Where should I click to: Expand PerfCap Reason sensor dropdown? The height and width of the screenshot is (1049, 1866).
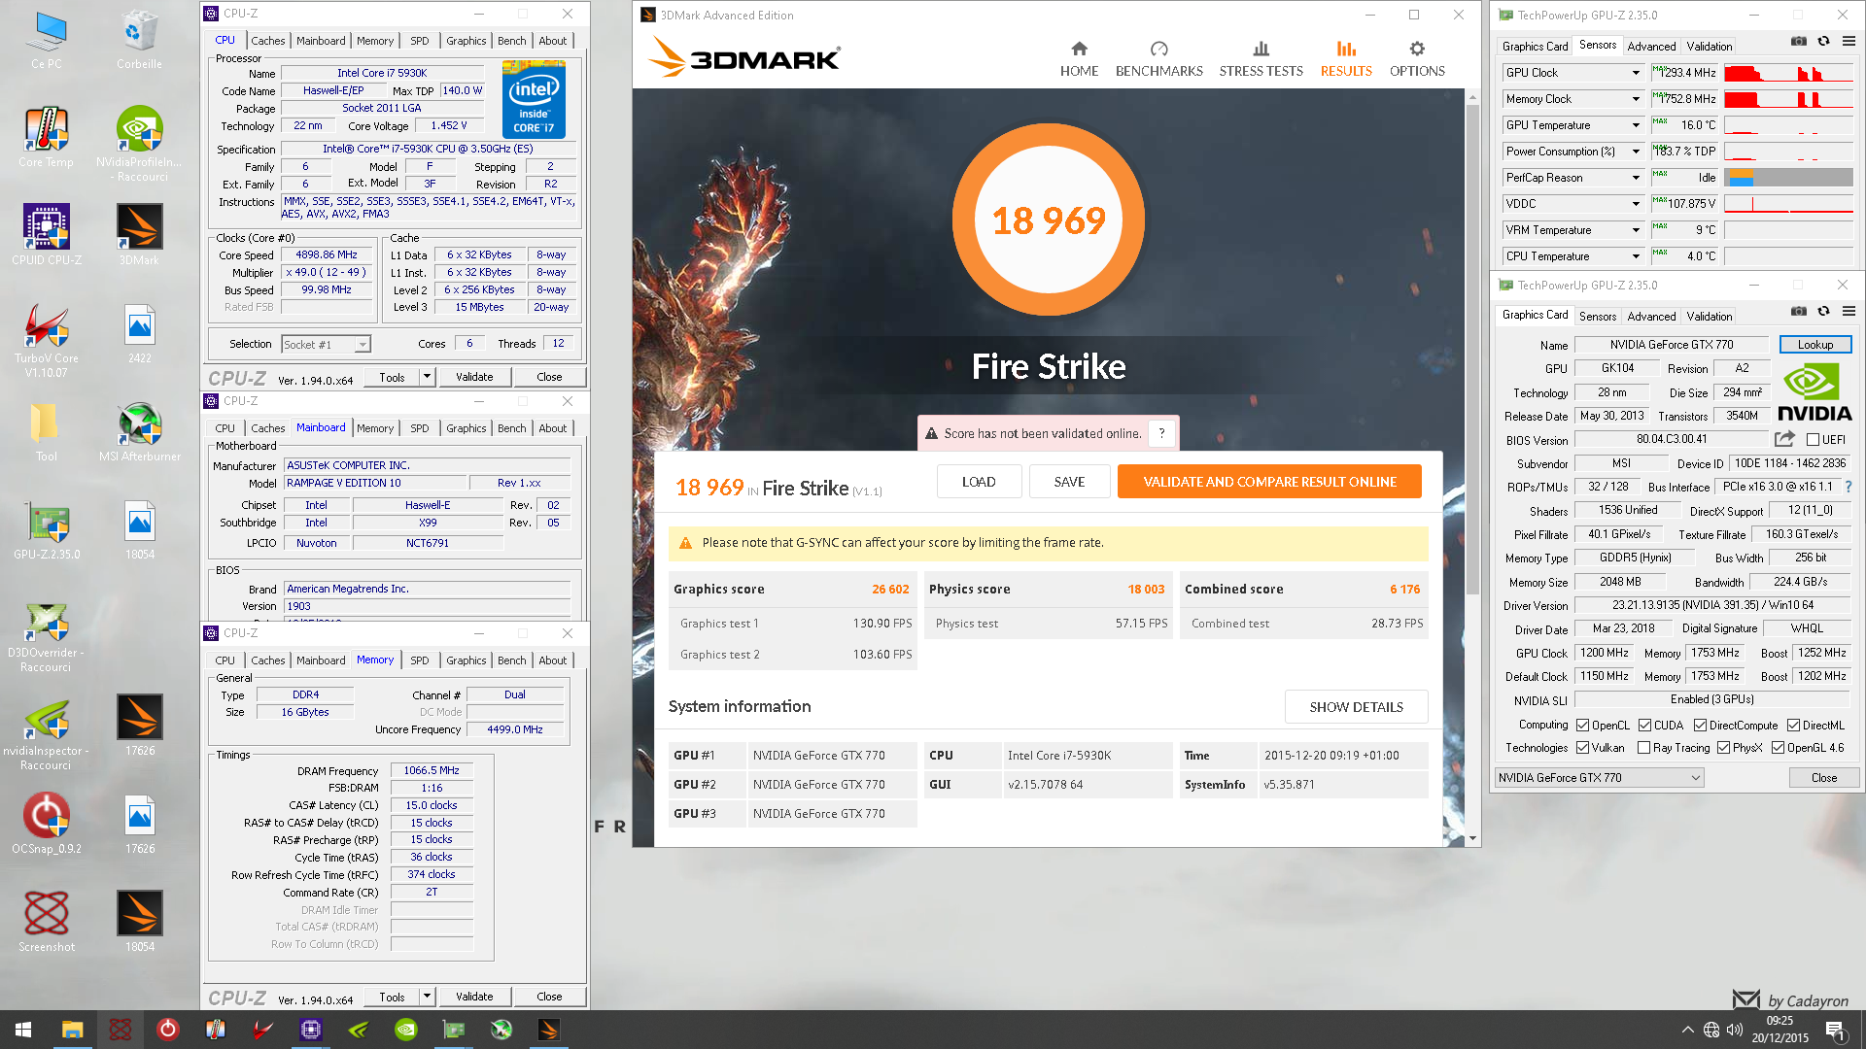tap(1636, 178)
